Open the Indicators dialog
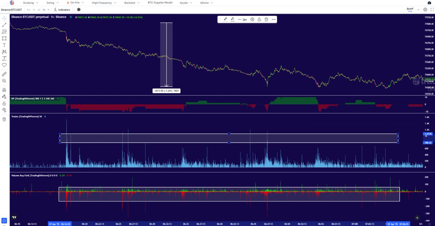435x226 pixels. [x=62, y=10]
